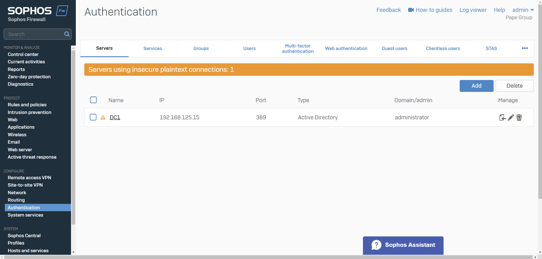The image size is (542, 259).
Task: Open the Help link
Action: pos(499,10)
